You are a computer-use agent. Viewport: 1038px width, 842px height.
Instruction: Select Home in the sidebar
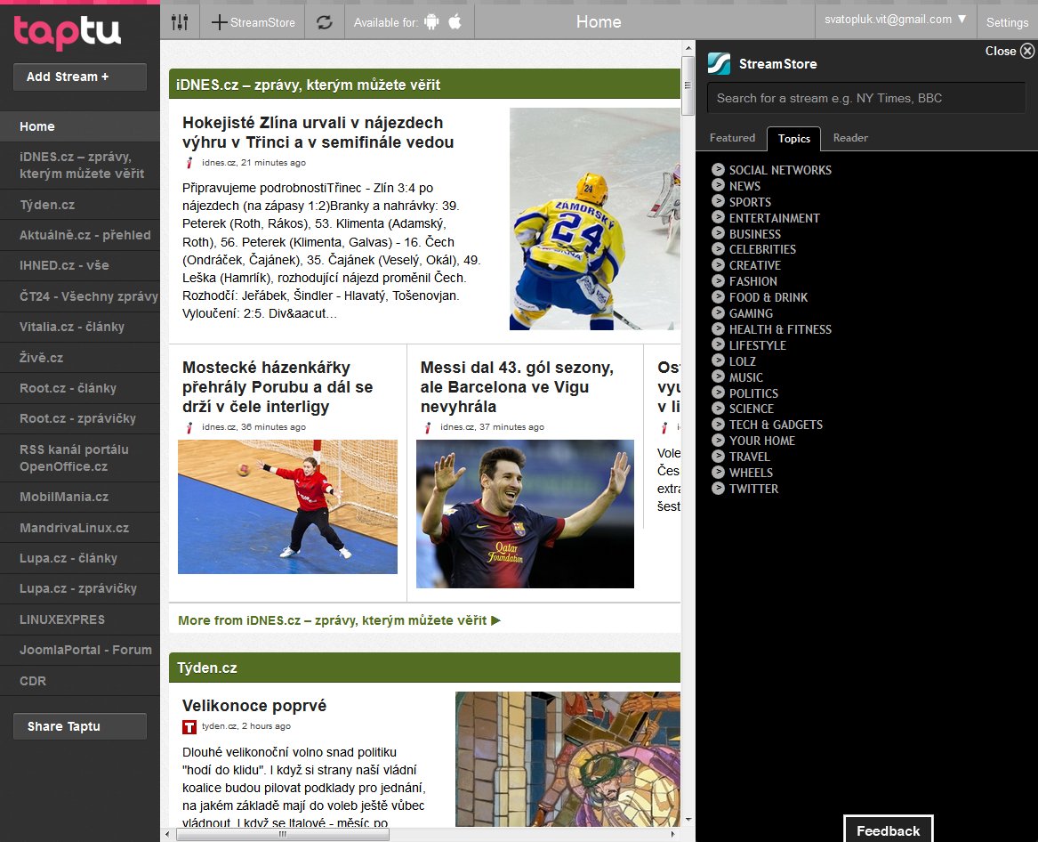pyautogui.click(x=79, y=126)
